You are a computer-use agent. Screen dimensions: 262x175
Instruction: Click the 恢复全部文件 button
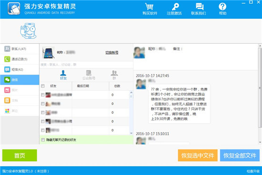(x=240, y=156)
